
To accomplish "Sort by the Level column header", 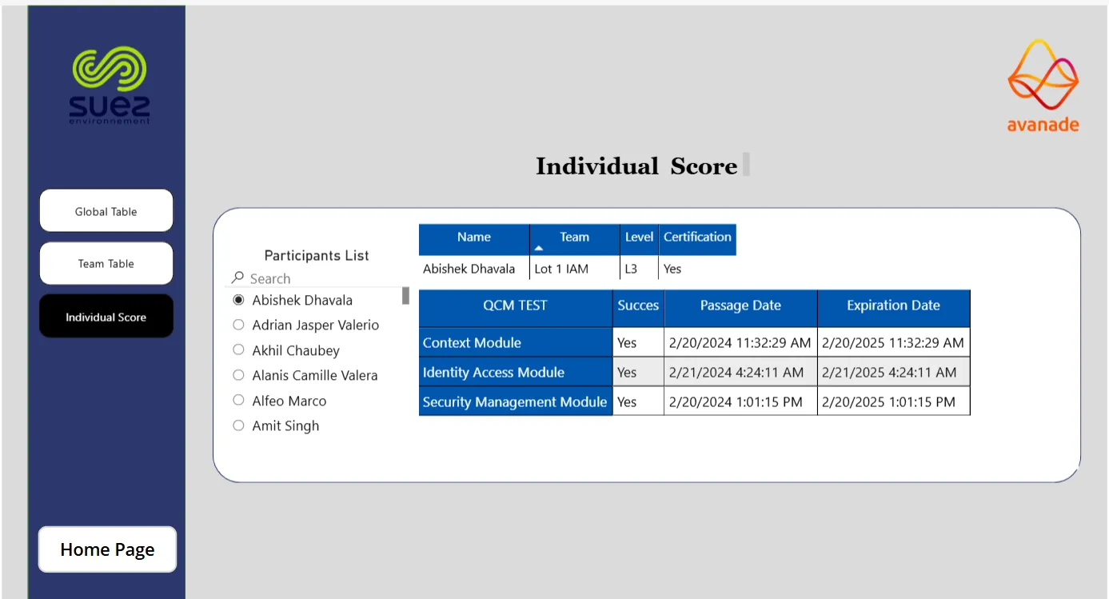I will pos(640,239).
